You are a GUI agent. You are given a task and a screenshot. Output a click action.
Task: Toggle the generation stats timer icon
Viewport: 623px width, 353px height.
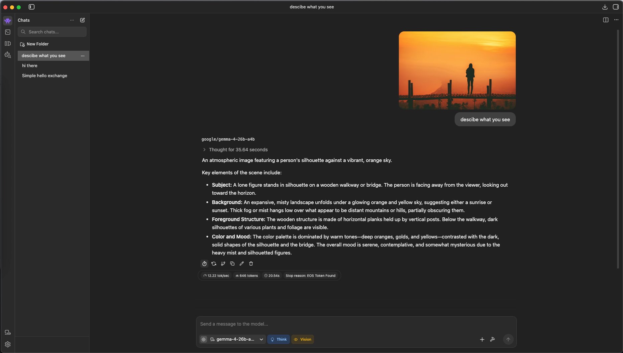click(204, 263)
